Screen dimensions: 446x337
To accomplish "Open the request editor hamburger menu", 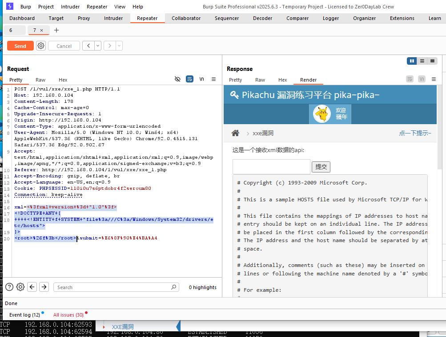I will [213, 79].
